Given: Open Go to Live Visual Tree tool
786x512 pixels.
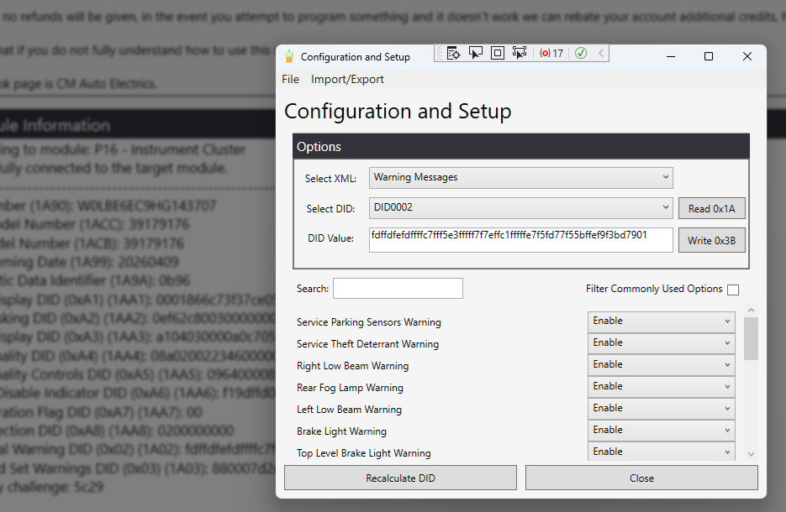Looking at the screenshot, I should pyautogui.click(x=453, y=53).
